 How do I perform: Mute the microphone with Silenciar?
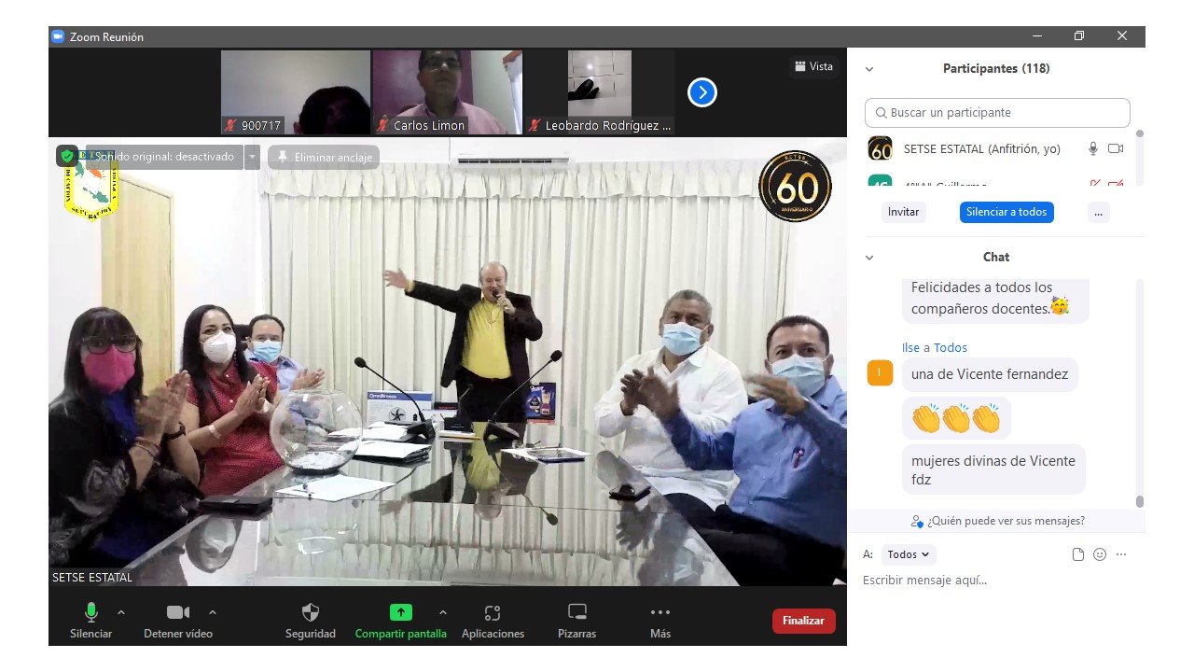pos(90,621)
